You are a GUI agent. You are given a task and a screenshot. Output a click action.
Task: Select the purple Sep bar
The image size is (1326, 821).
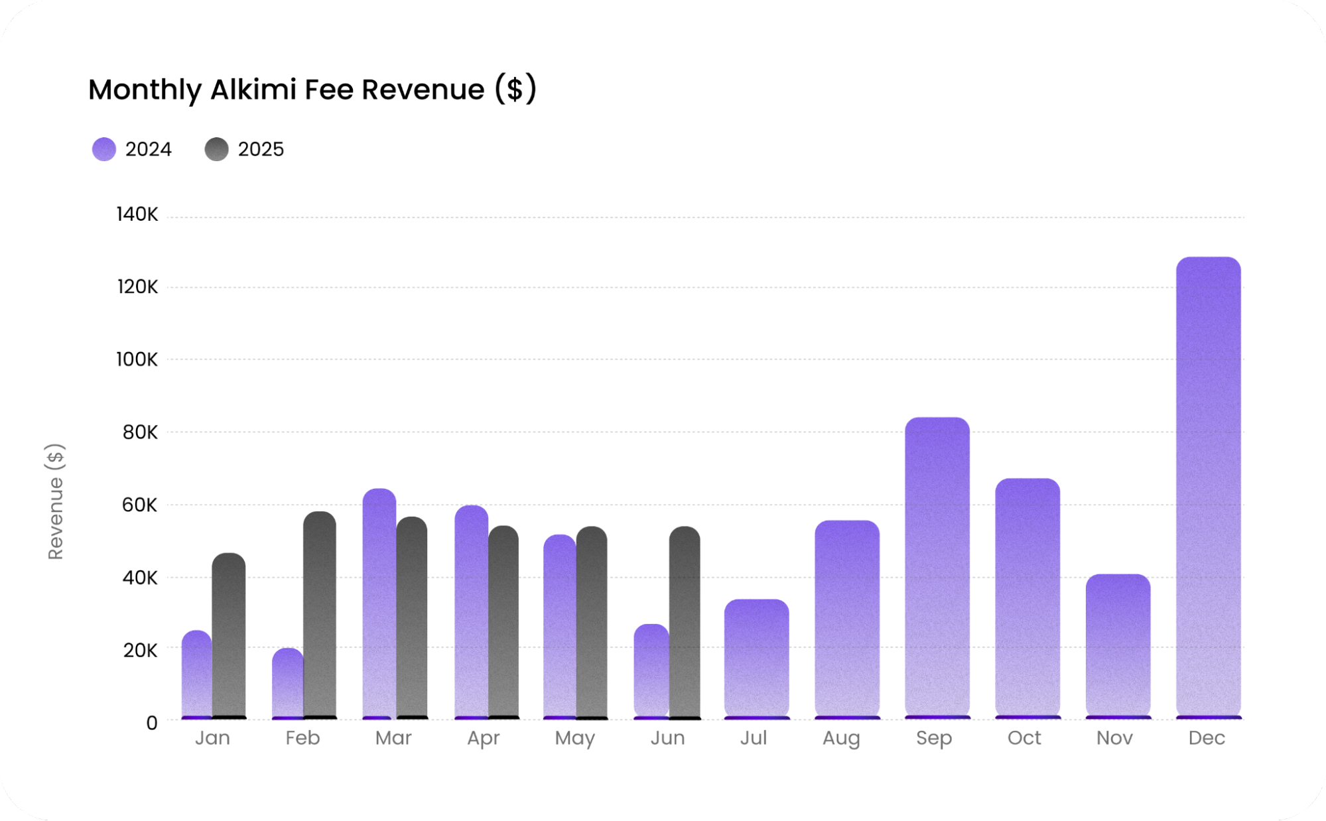tap(937, 568)
